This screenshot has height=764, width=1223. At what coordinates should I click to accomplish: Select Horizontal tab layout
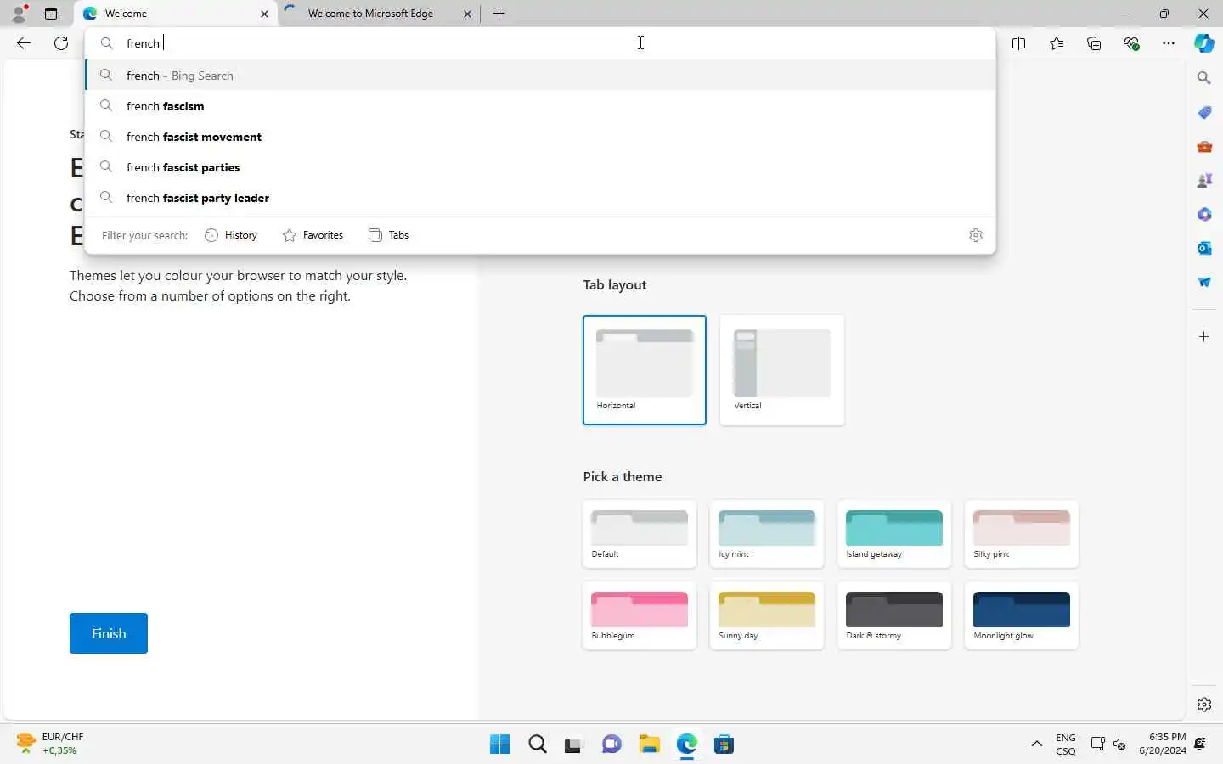(645, 370)
